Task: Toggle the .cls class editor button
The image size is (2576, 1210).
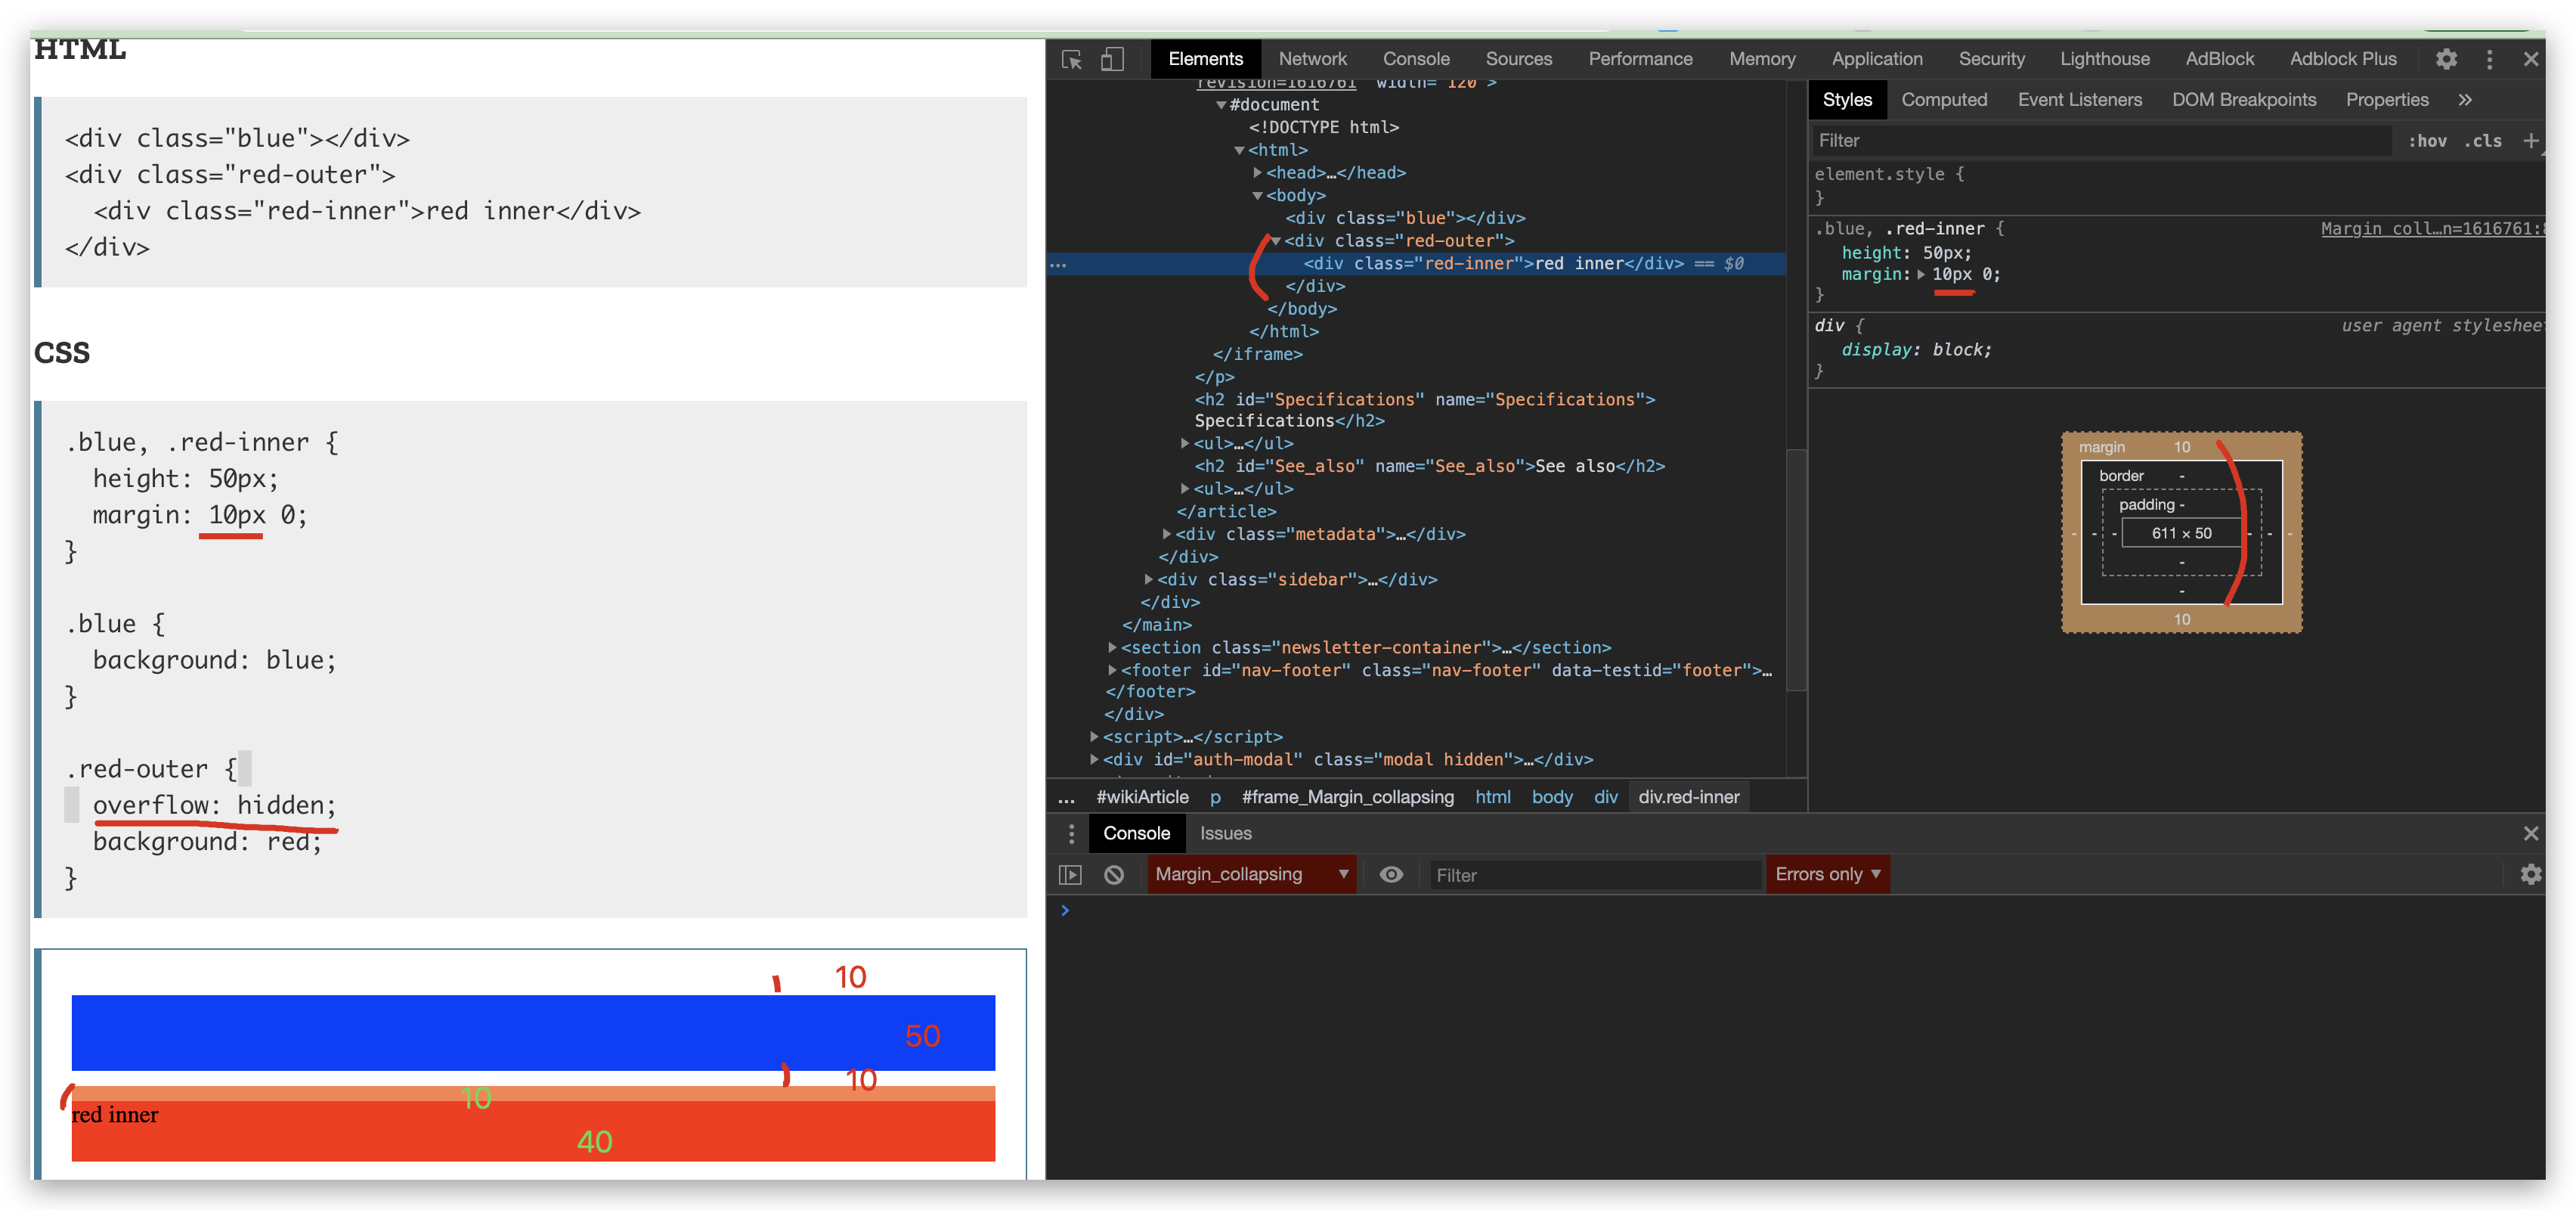Action: [2483, 141]
